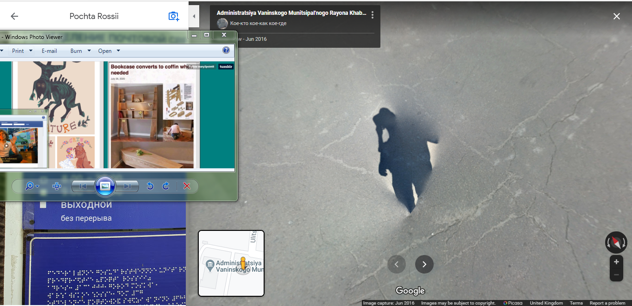Start the slide show in Photo Viewer
632x306 pixels.
pyautogui.click(x=105, y=186)
